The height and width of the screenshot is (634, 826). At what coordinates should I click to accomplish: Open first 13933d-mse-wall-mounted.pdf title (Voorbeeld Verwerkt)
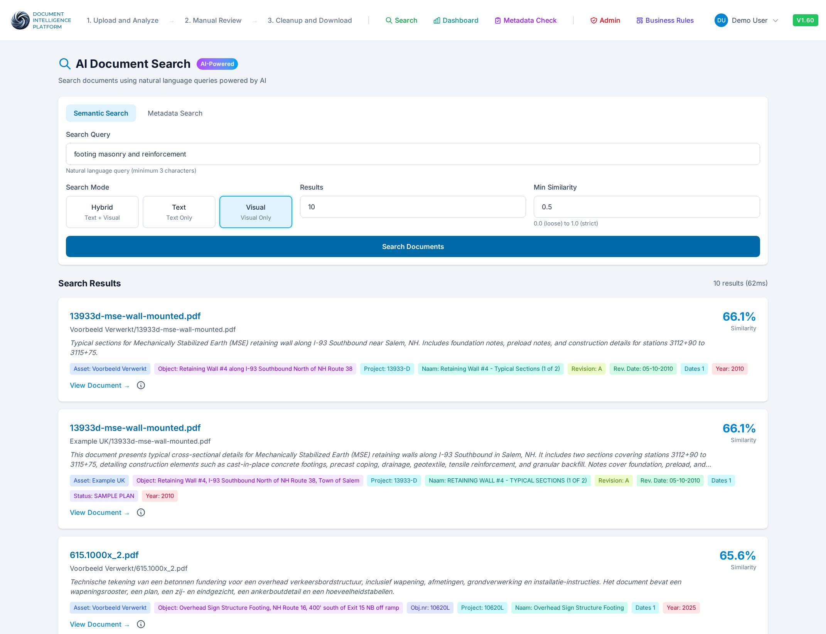click(x=135, y=316)
